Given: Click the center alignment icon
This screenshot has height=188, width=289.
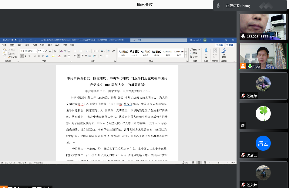Looking at the screenshot, I should [x=79, y=56].
